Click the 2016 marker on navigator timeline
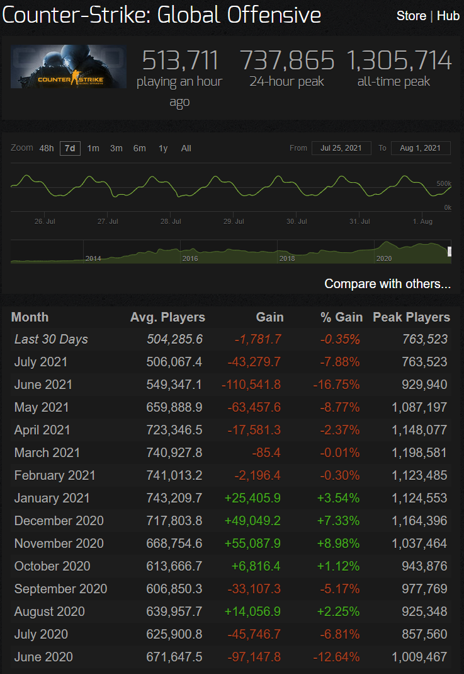 click(x=190, y=259)
